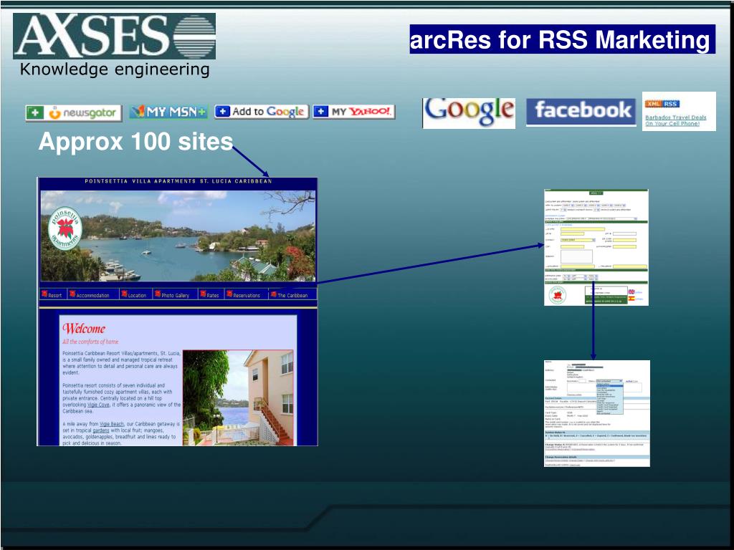The width and height of the screenshot is (734, 550).
Task: Click the Google logo
Action: click(x=469, y=112)
